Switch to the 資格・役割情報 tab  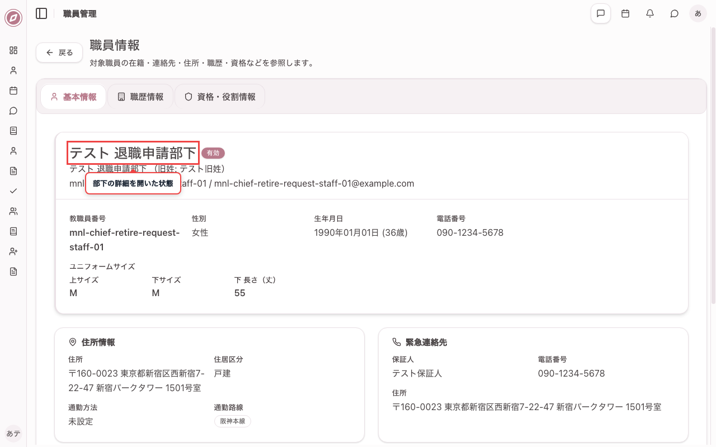(x=220, y=97)
